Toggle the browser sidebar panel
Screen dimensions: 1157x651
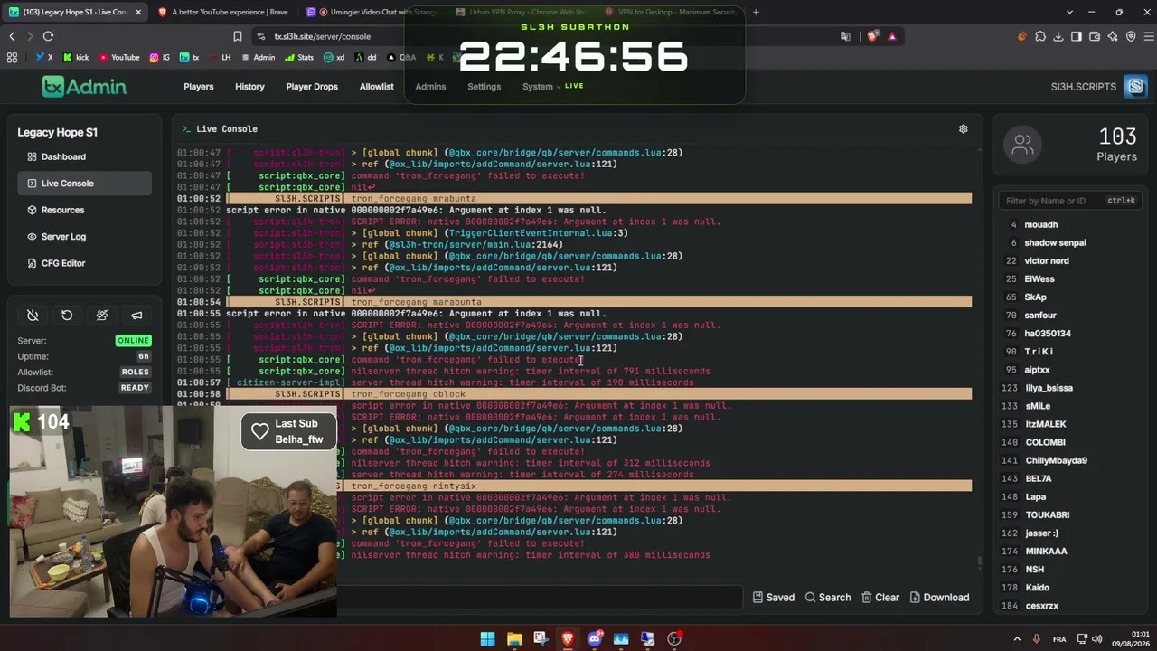1077,36
